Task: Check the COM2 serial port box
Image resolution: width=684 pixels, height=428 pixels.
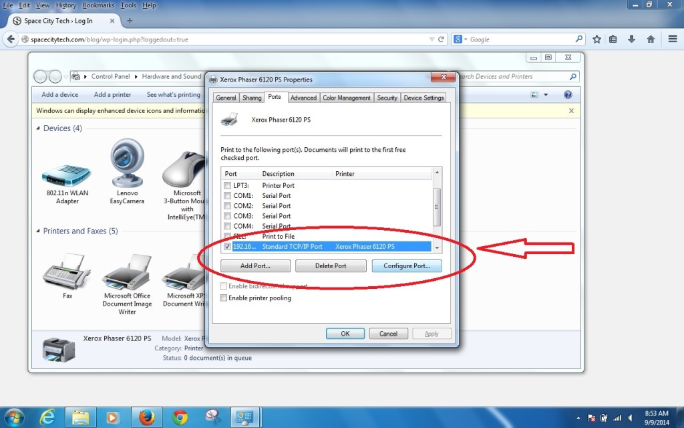Action: (227, 206)
